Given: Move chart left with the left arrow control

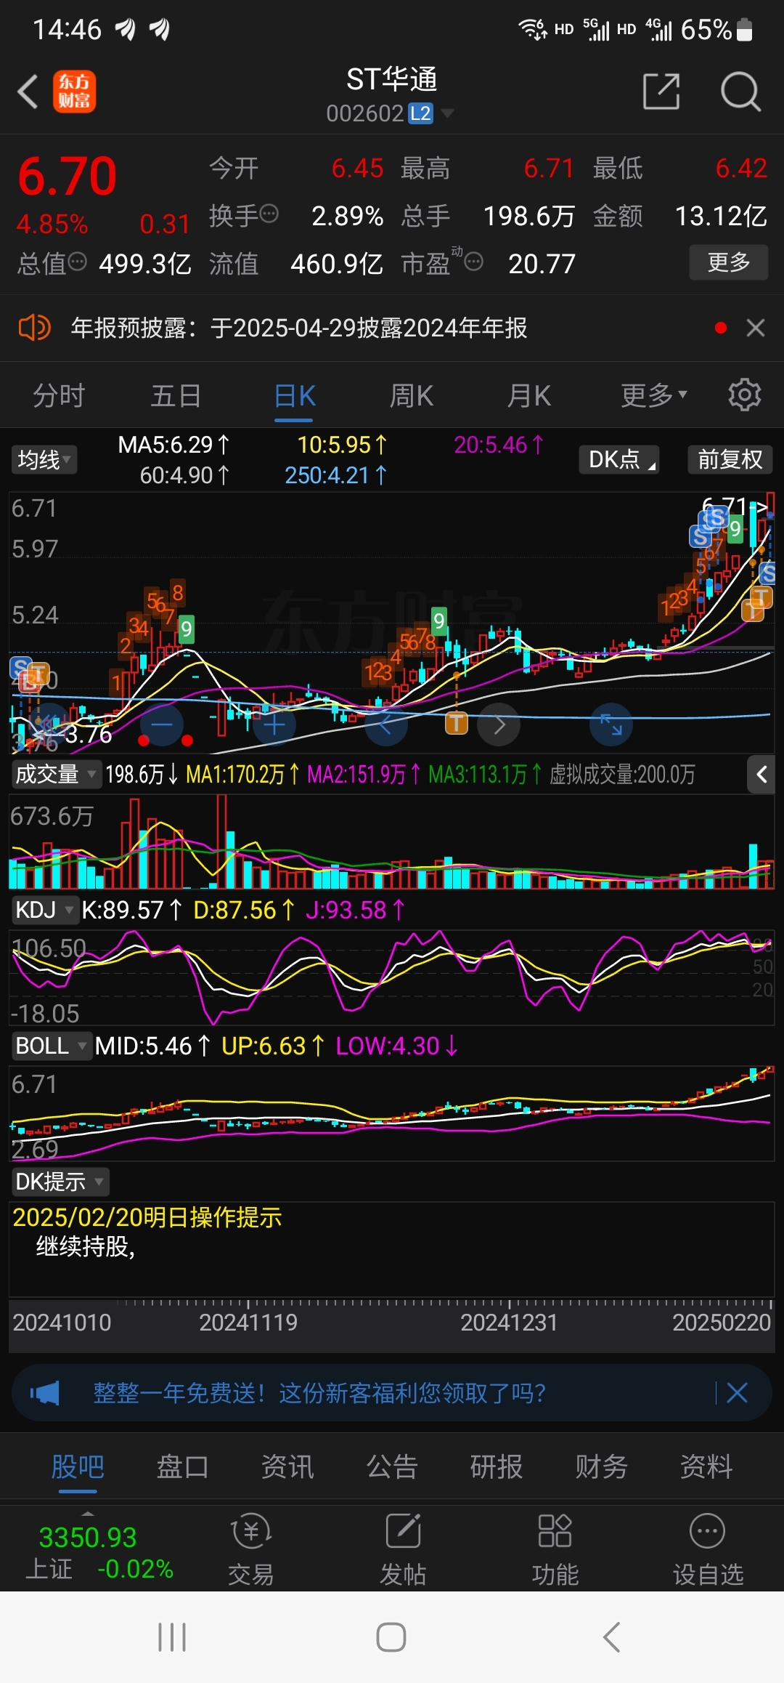Looking at the screenshot, I should (385, 725).
